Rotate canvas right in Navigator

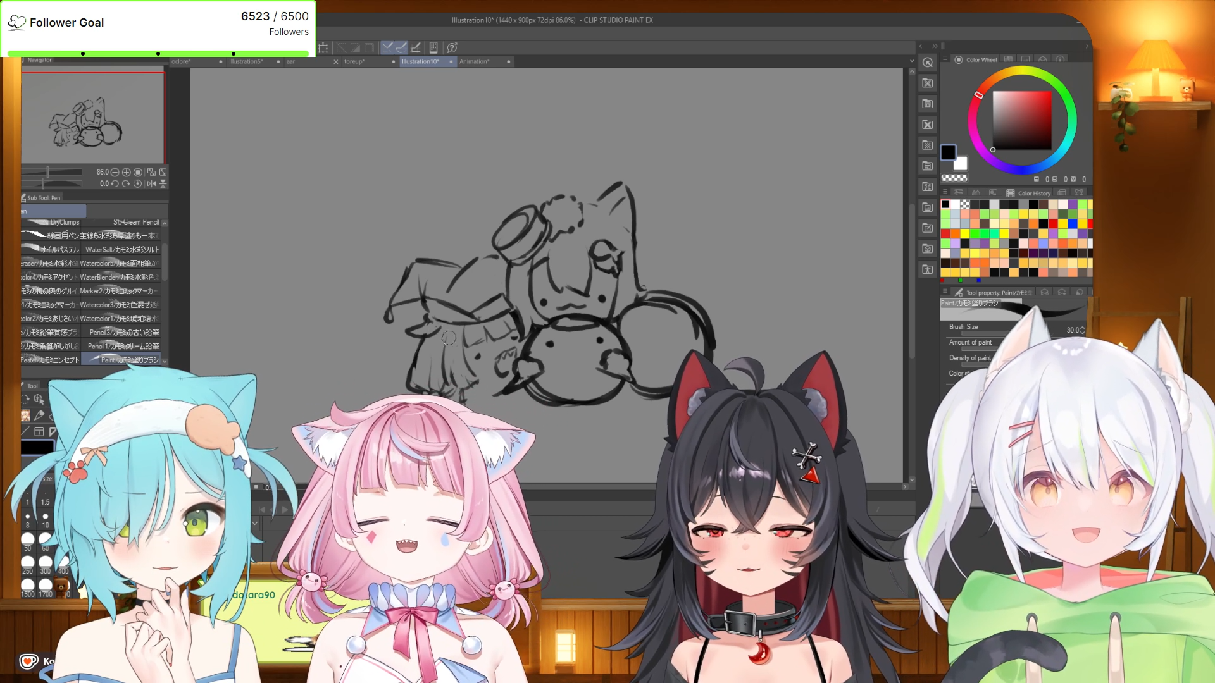(127, 183)
